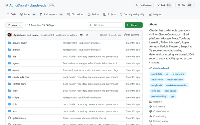Click the link icon beside claude-ads.md

click(x=151, y=68)
